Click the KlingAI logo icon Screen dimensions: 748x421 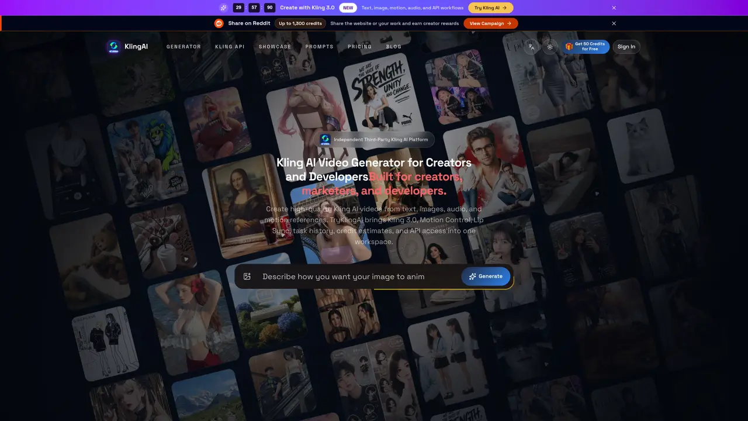pyautogui.click(x=113, y=47)
